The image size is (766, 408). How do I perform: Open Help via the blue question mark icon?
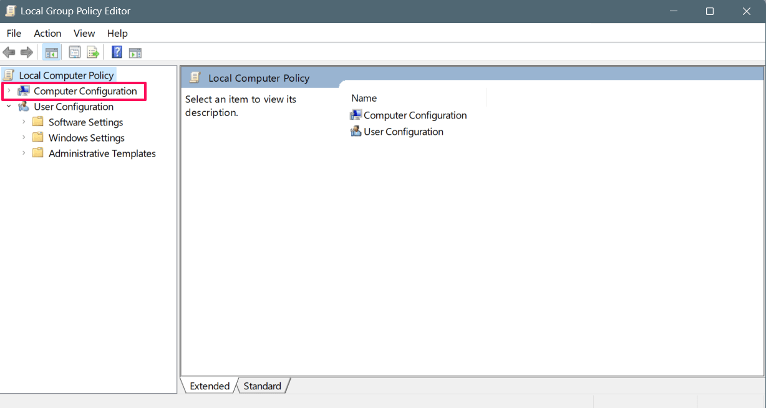(x=117, y=52)
